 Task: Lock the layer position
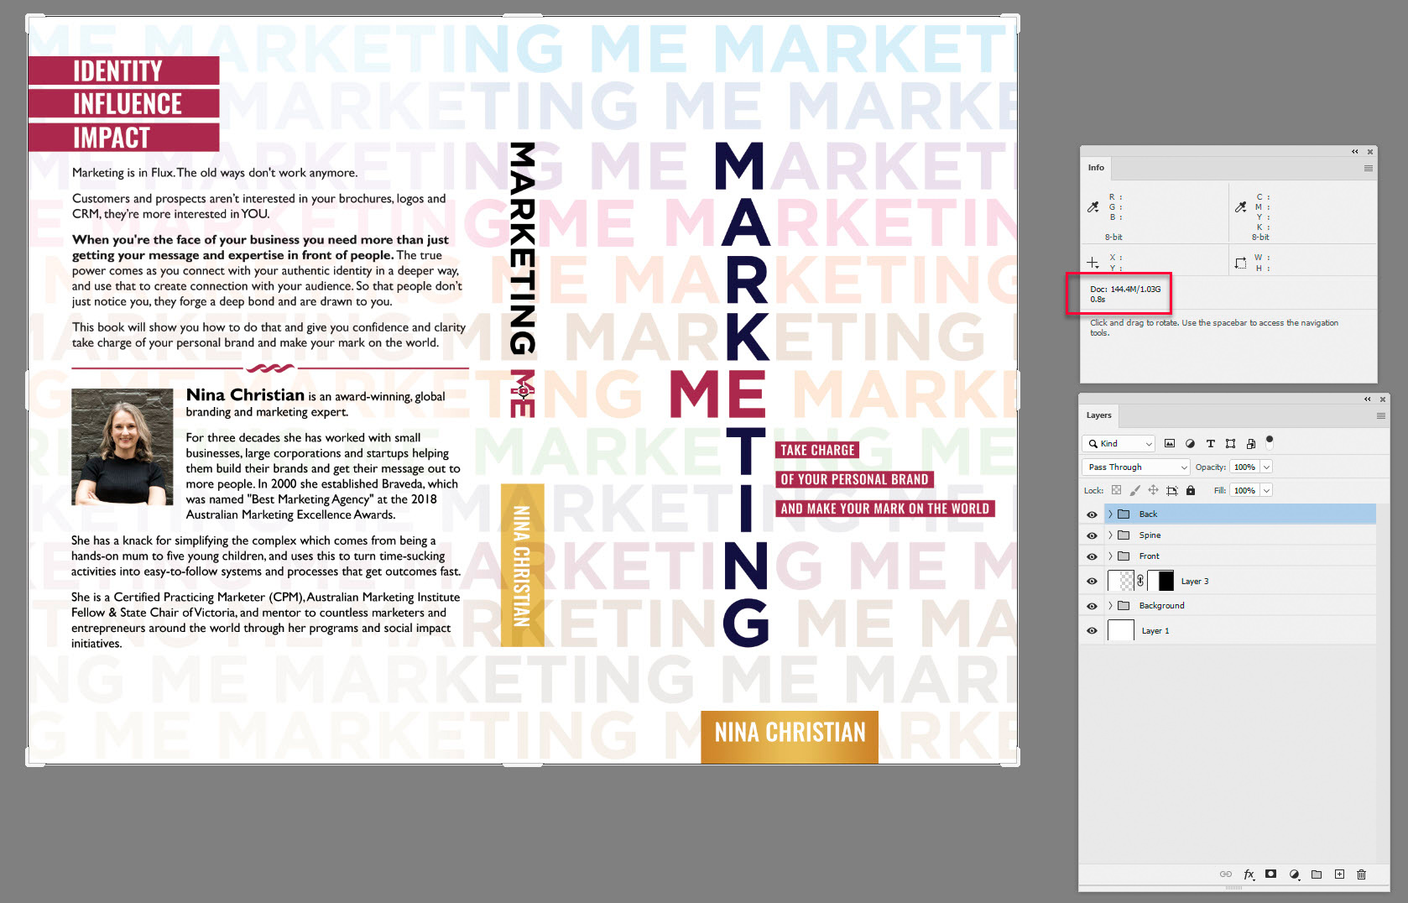[1154, 489]
